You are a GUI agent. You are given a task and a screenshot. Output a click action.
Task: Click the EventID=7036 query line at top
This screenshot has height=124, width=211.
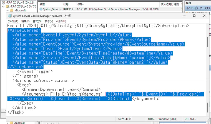98,26
